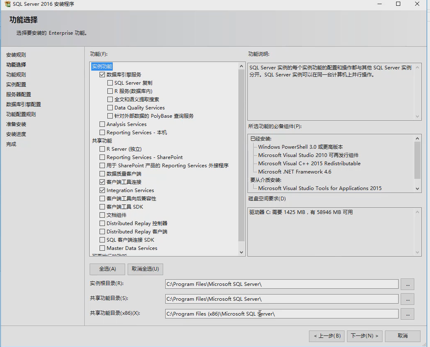
Task: Browse for 实例根目录 with ... button
Action: pyautogui.click(x=408, y=285)
